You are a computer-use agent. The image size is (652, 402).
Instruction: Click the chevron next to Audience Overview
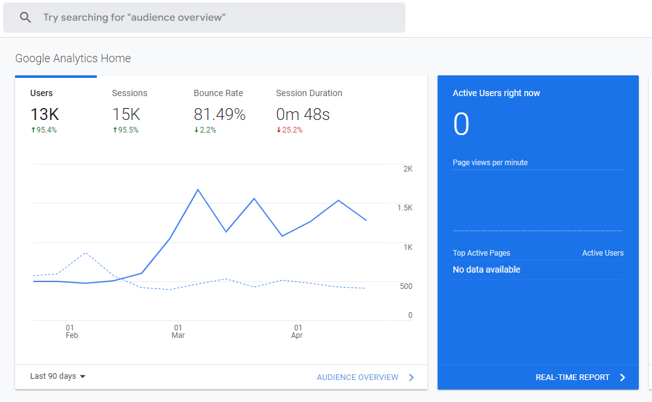(411, 377)
